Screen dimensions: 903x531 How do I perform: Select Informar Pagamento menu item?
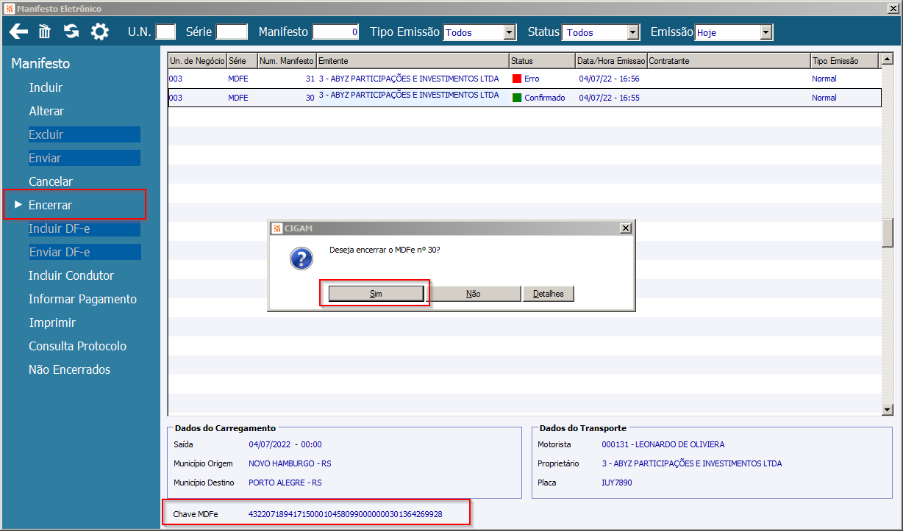tap(83, 299)
